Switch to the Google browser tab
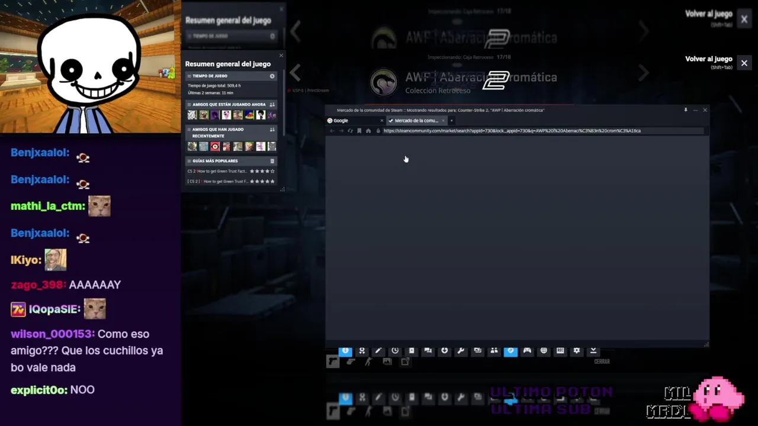The image size is (758, 426). [x=355, y=121]
